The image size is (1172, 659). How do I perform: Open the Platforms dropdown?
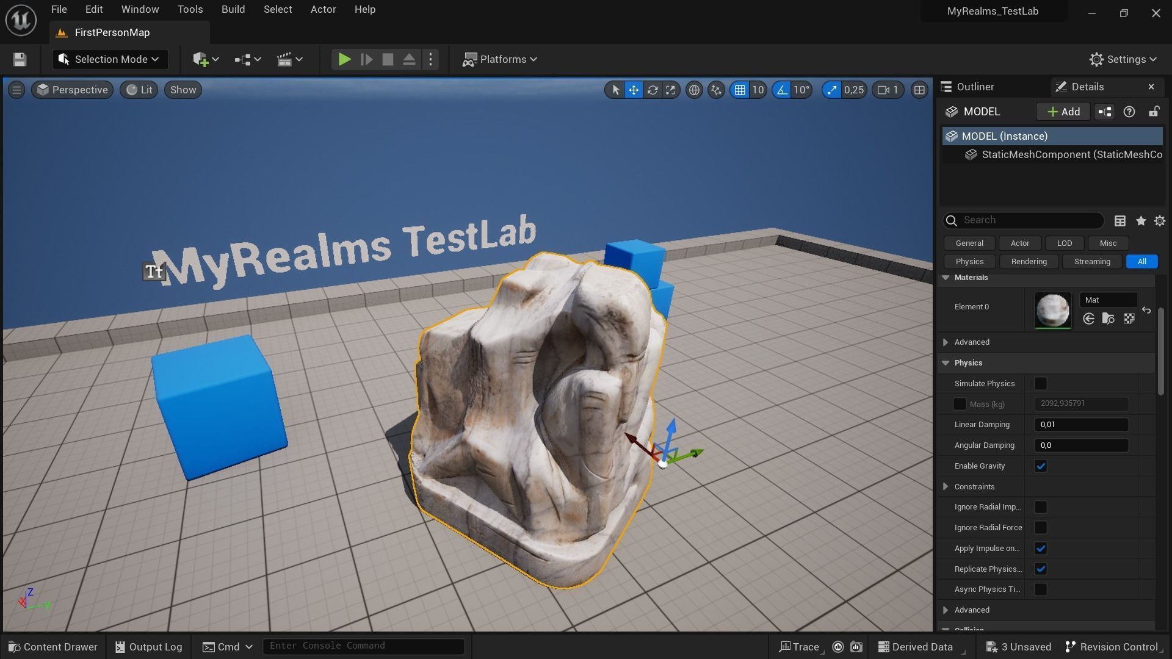pos(500,59)
